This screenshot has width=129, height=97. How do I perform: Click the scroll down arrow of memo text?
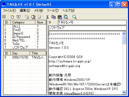coord(124,92)
